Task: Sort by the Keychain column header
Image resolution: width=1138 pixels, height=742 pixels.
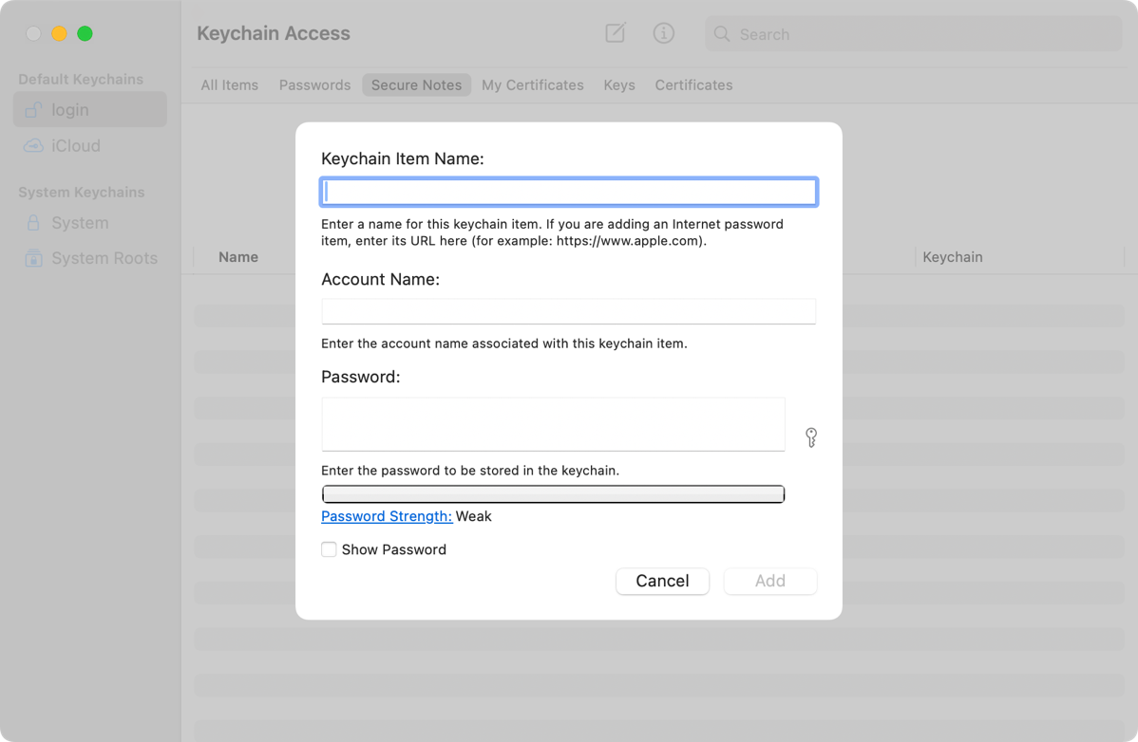Action: tap(952, 257)
